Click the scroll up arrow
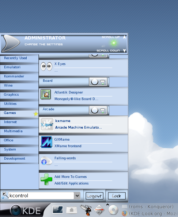 click(x=124, y=37)
